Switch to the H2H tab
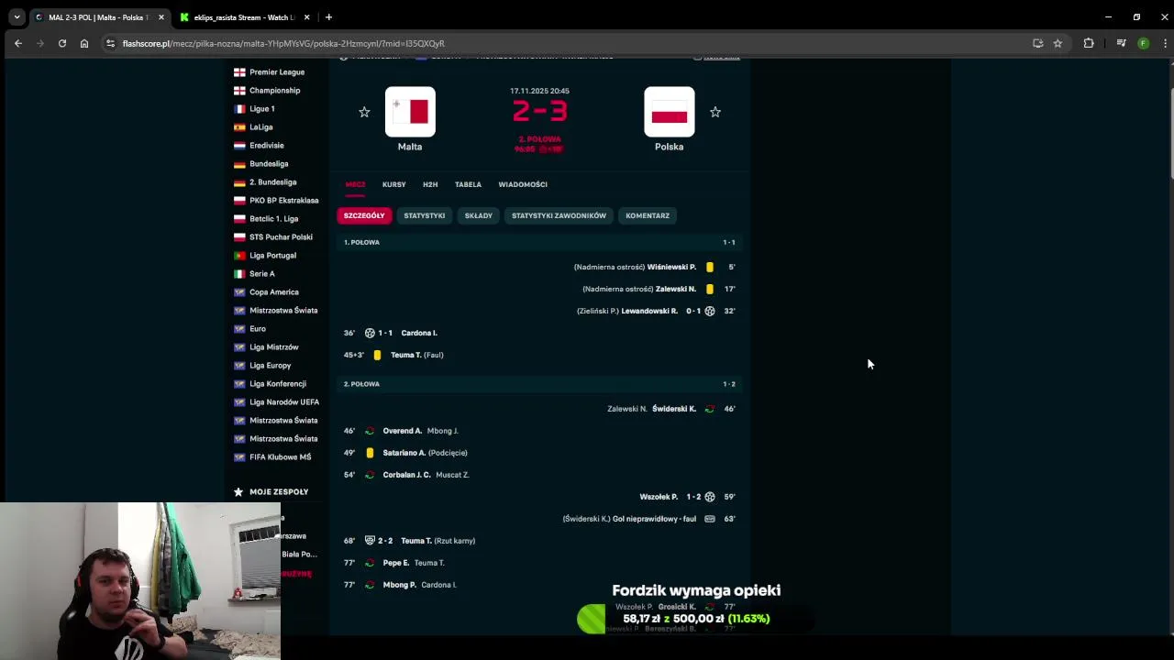 430,184
